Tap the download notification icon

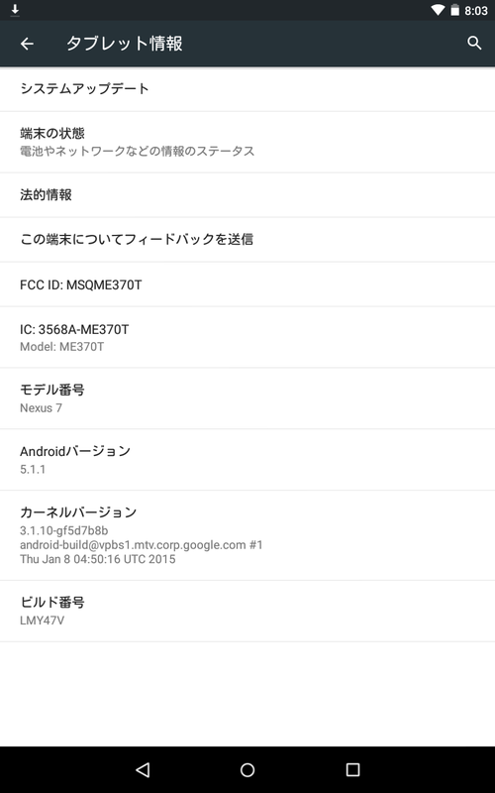[15, 10]
